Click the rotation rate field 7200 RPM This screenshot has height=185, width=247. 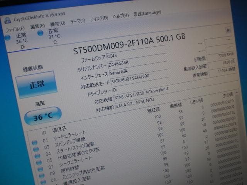pyautogui.click(x=220, y=56)
